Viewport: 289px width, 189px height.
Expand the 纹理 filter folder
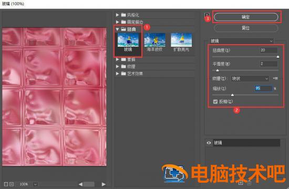(x=117, y=66)
